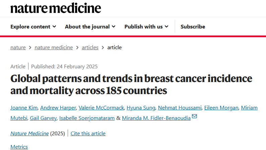
Task: Open author Isabelle Soerjomataram's details
Action: click(87, 118)
